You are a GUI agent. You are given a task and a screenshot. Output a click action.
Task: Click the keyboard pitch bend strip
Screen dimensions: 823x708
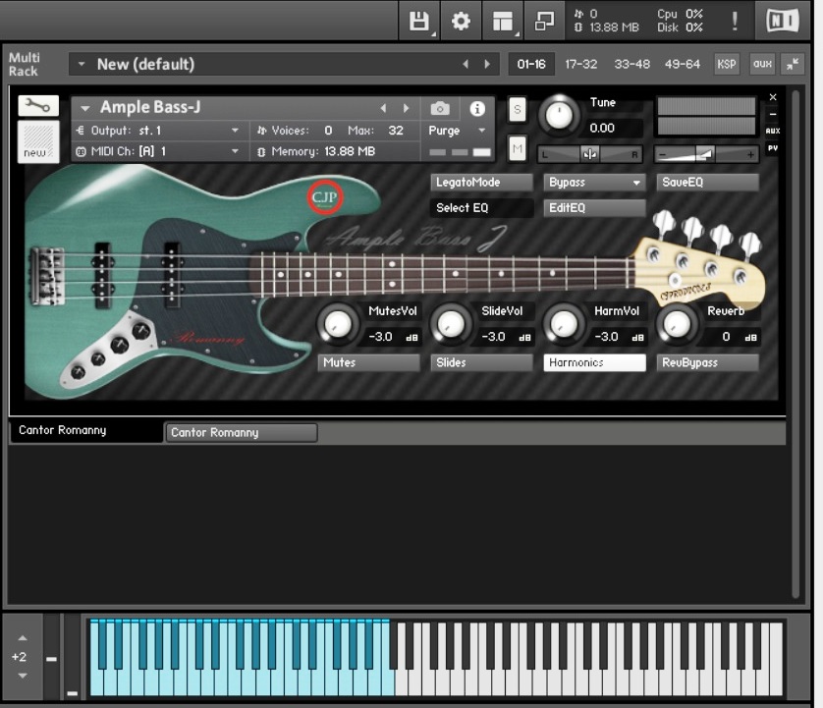[51, 658]
